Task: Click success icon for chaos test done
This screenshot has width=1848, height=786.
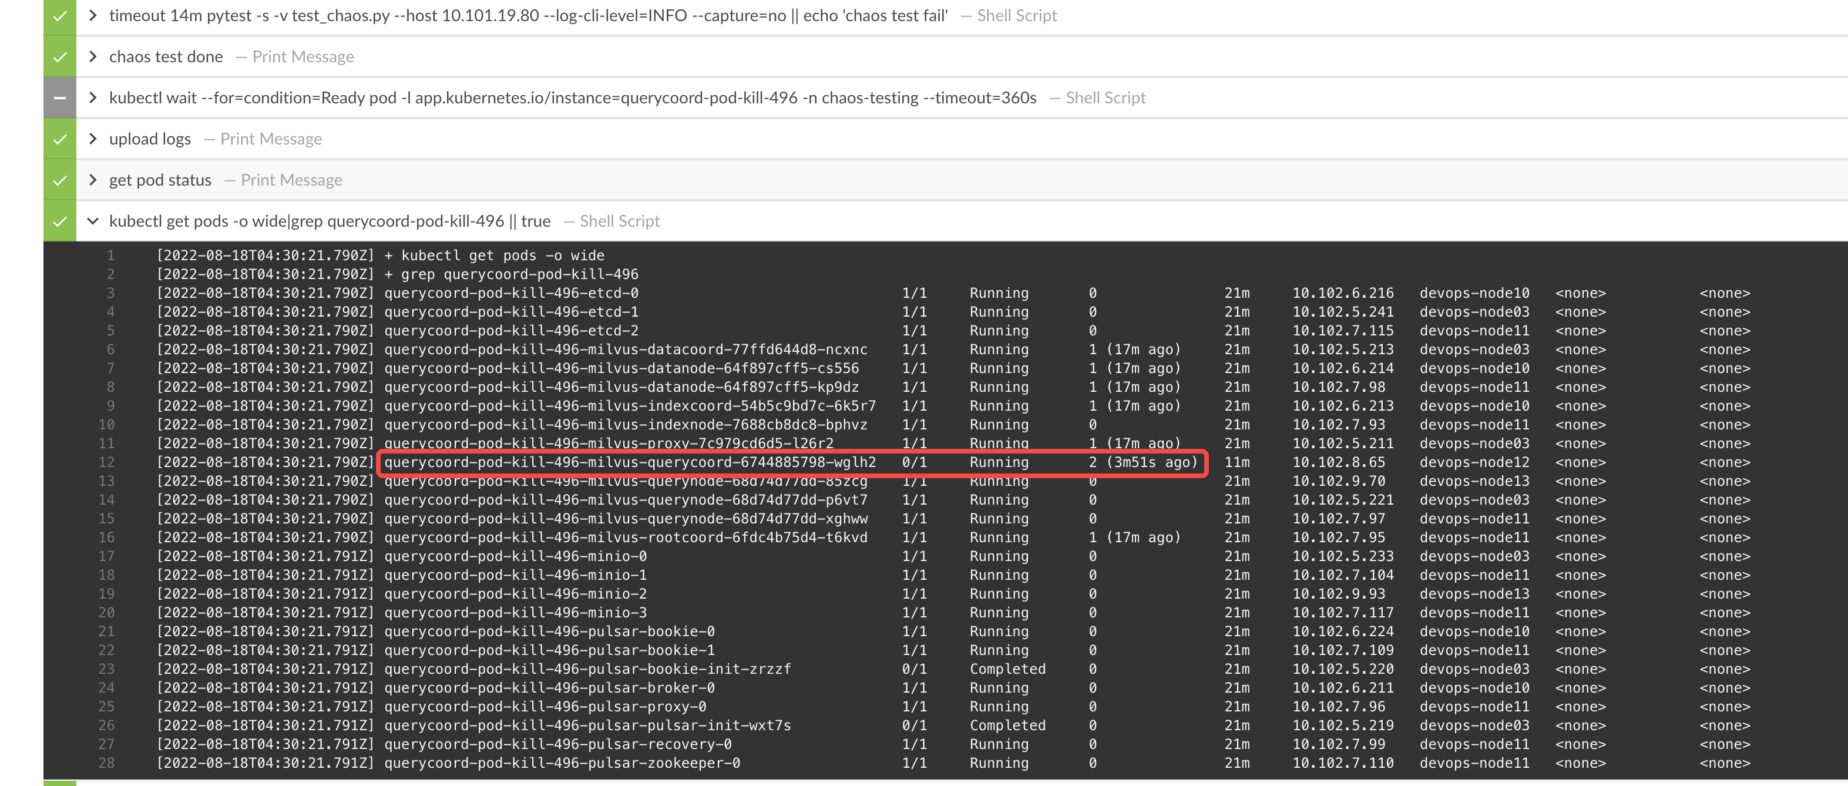Action: 59,56
